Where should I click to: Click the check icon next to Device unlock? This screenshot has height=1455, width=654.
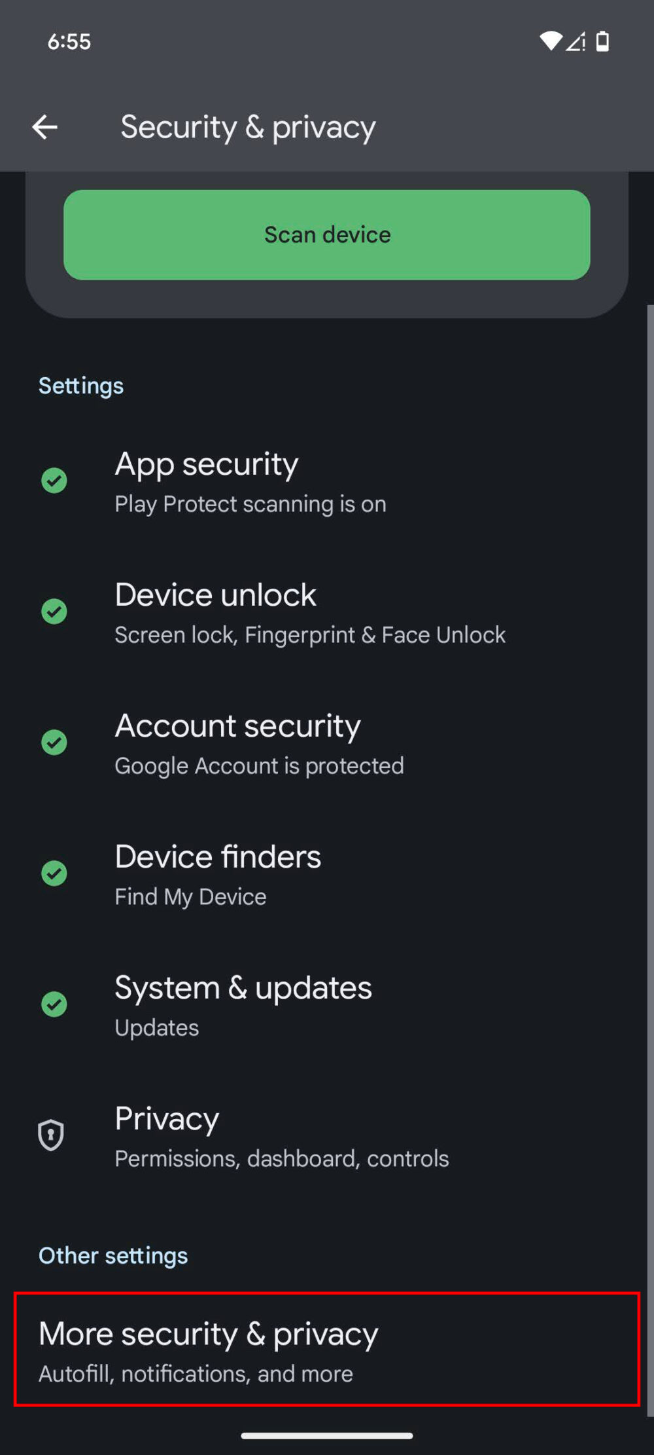tap(54, 612)
